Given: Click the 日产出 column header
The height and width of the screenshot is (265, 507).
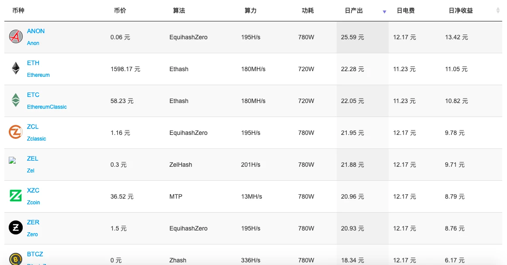Looking at the screenshot, I should [354, 10].
